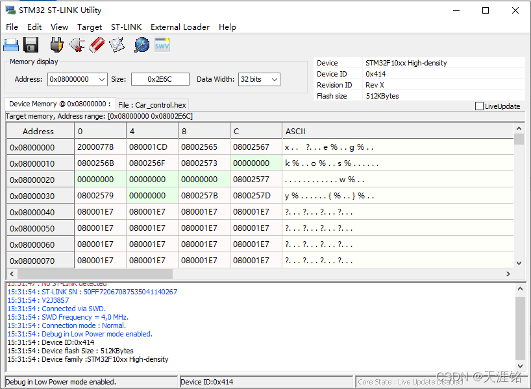Select cell 0800256B
The image size is (531, 389).
[x=100, y=163]
